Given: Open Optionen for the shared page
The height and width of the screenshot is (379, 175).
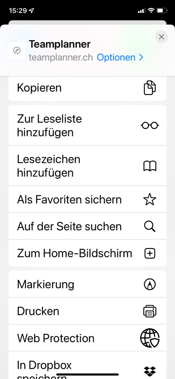Looking at the screenshot, I should click(116, 57).
